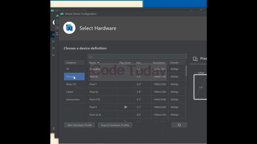257x144 pixels.
Task: Select the Automotive category
Action: pyautogui.click(x=74, y=100)
